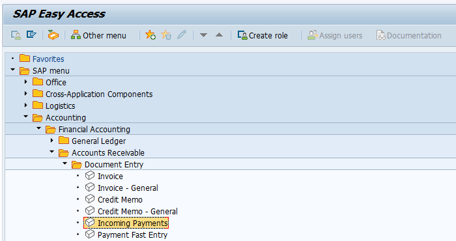Click the General Ledger folder icon

(64, 141)
